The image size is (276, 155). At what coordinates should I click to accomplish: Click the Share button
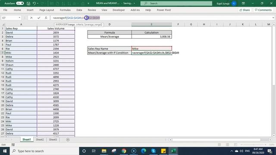point(245,10)
